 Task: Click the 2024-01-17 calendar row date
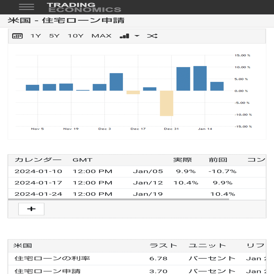point(38,183)
